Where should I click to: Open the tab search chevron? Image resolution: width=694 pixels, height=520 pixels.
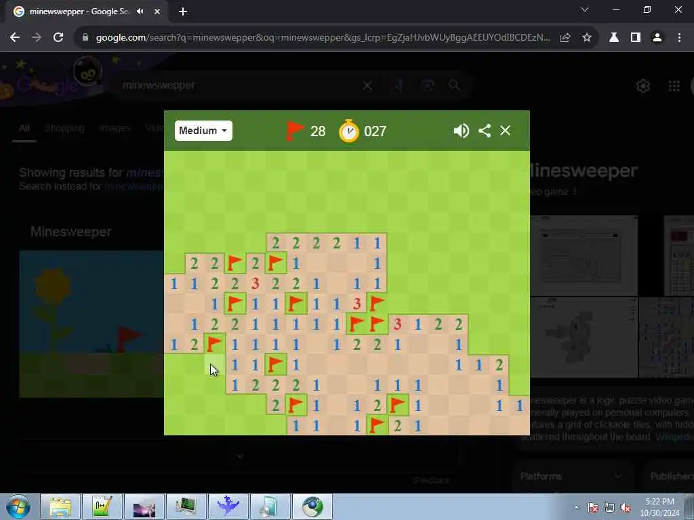tap(585, 9)
